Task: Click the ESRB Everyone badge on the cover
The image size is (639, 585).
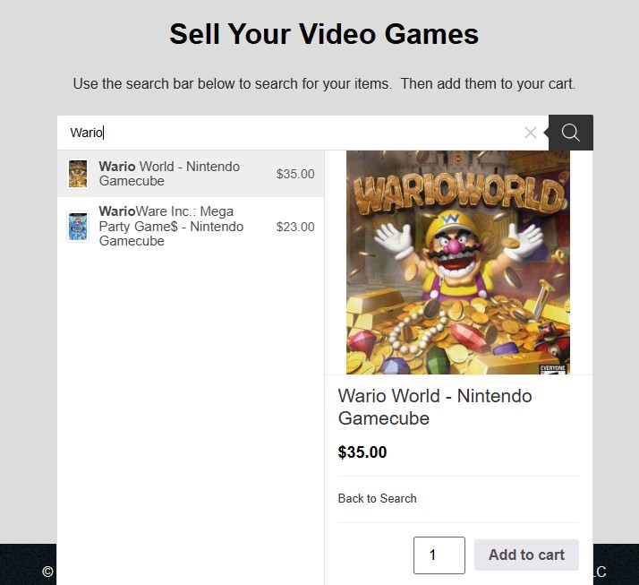Action: pos(553,369)
